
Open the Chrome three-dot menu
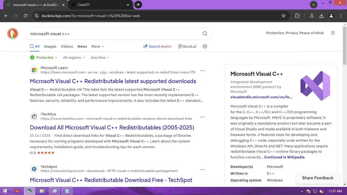(341, 16)
